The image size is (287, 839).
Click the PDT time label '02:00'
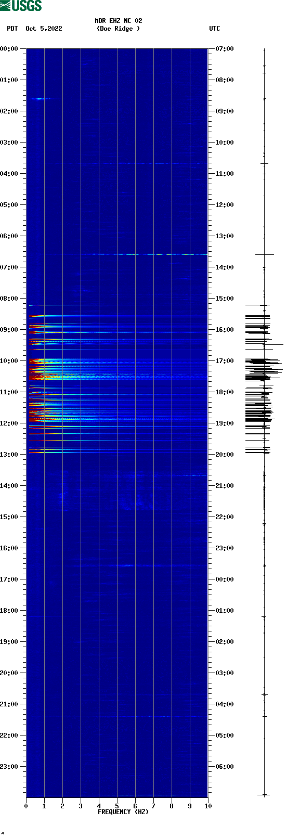click(9, 111)
